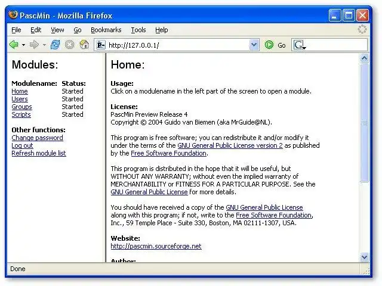Open the Help menu
This screenshot has width=382, height=286.
[x=162, y=30]
